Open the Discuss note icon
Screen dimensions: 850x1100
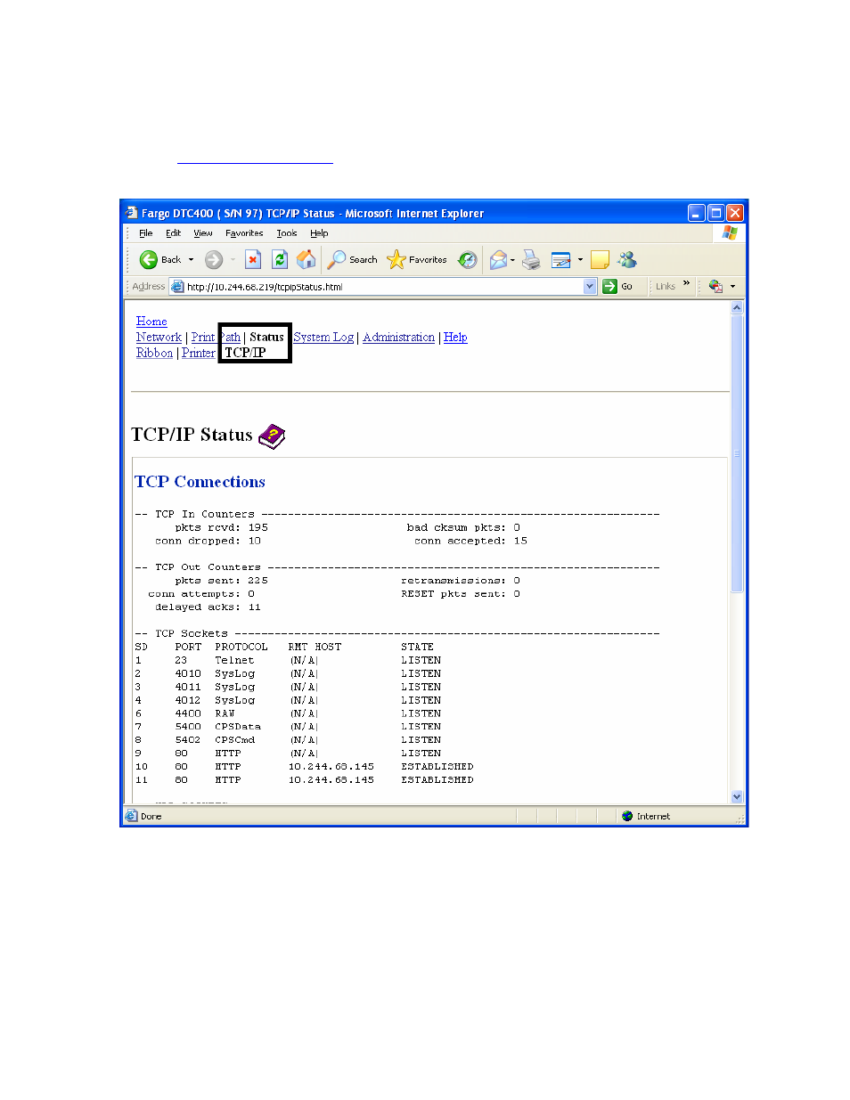[x=601, y=260]
